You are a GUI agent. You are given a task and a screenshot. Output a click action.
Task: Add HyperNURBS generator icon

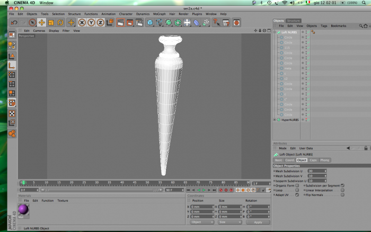click(x=169, y=23)
